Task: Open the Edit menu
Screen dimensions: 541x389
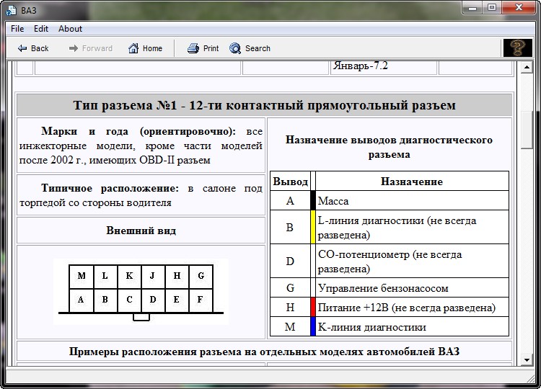Action: click(x=41, y=29)
